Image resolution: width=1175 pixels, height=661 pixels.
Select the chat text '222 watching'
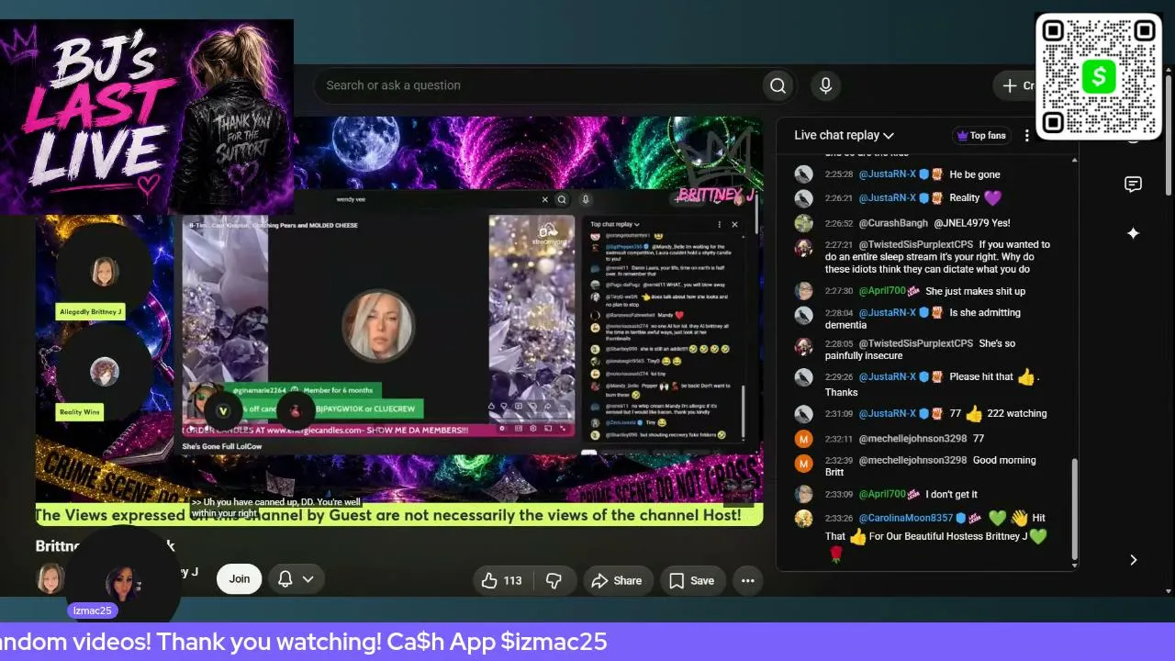click(x=1017, y=414)
